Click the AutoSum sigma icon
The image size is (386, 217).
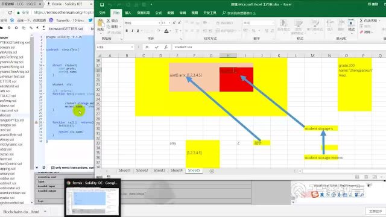tap(361, 20)
